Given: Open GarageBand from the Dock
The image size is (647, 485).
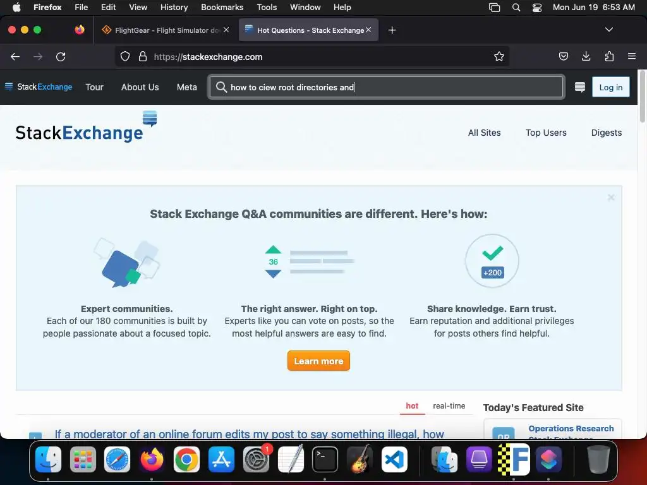Looking at the screenshot, I should point(360,459).
